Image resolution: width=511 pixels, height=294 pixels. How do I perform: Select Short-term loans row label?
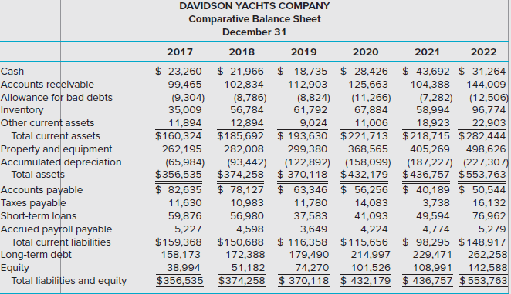pos(39,216)
